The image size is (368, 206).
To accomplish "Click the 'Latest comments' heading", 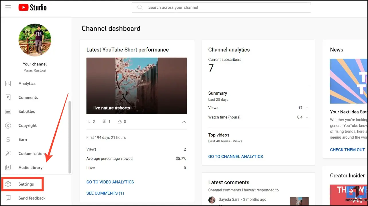I will tap(229, 182).
